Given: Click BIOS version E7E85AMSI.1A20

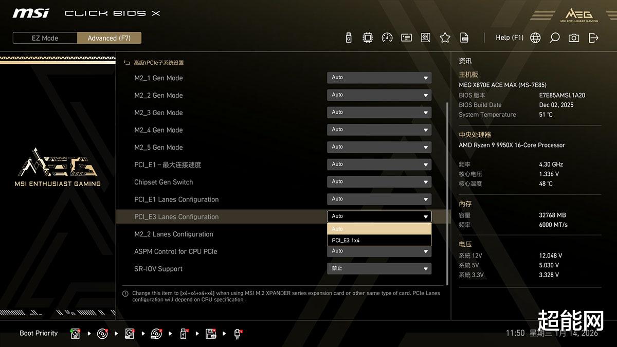Looking at the screenshot, I should click(562, 95).
